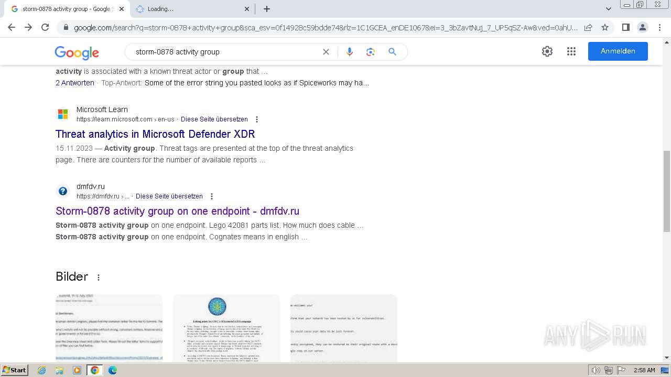The width and height of the screenshot is (671, 377).
Task: Open the Windows Start menu
Action: [15, 370]
